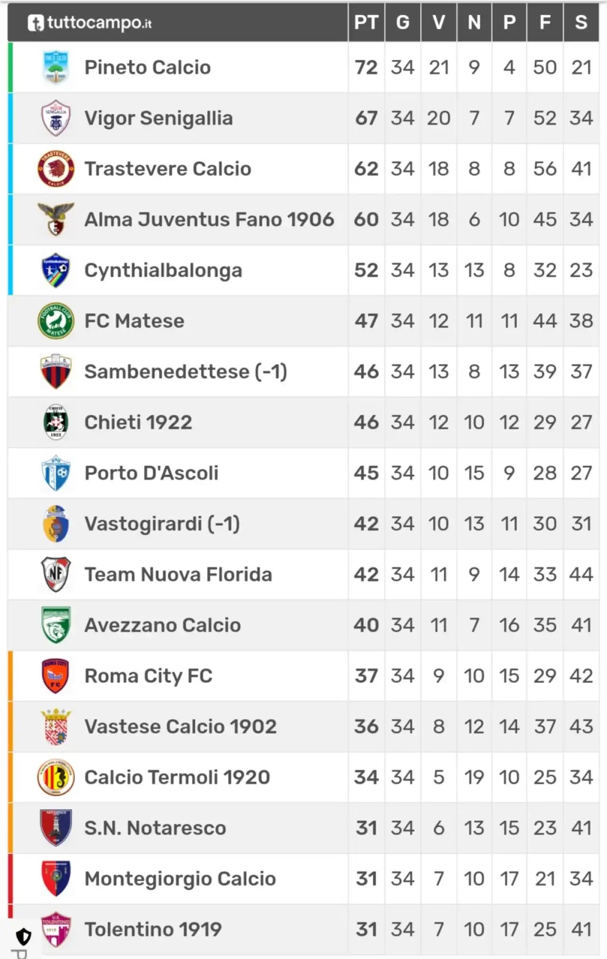Screen dimensions: 607x959
Task: Select the Roma City FC row
Action: pos(303,676)
